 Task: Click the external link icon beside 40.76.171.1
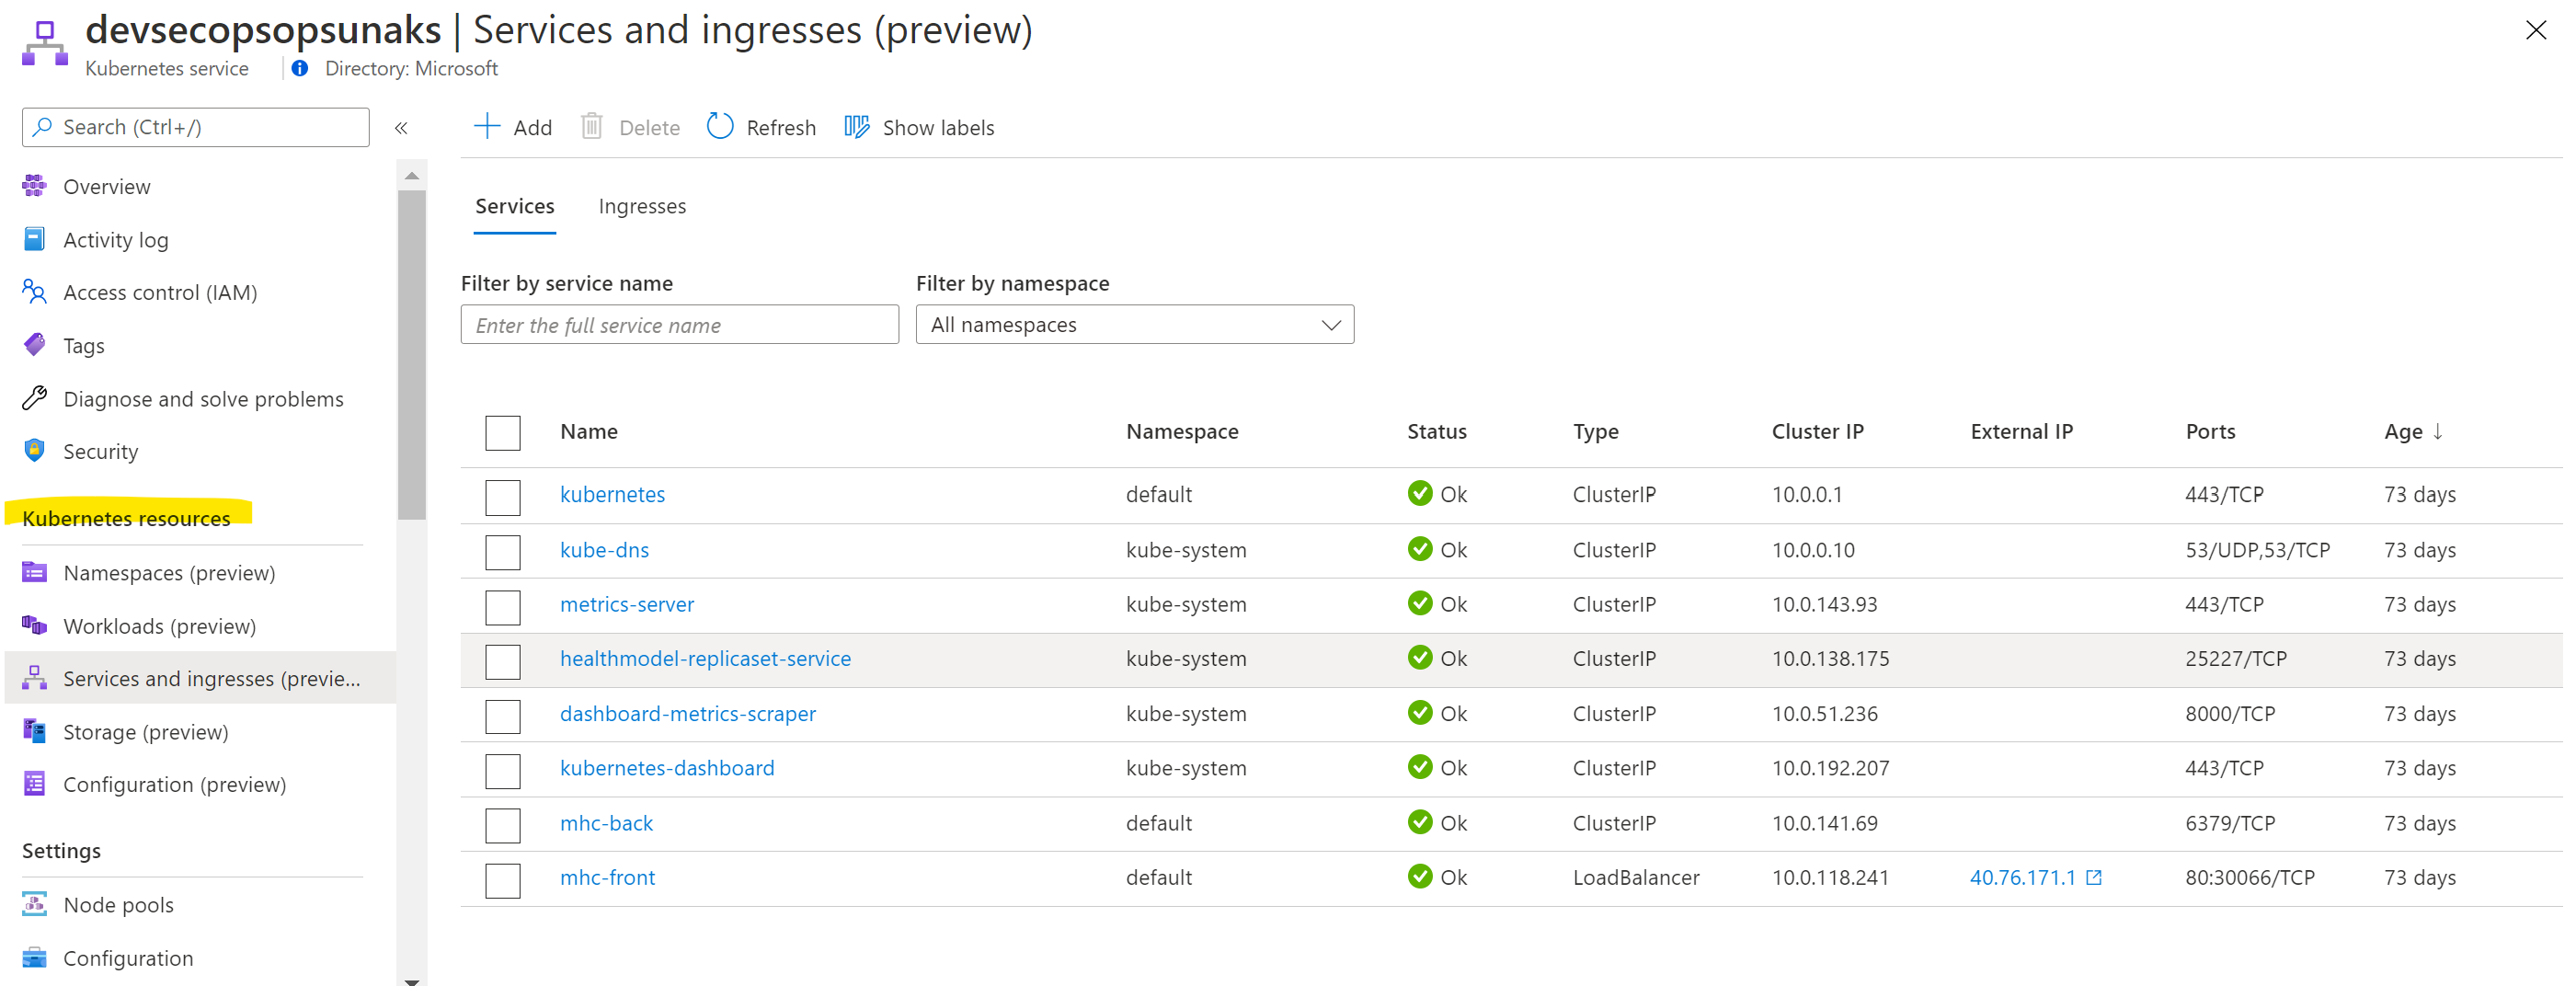[2094, 877]
